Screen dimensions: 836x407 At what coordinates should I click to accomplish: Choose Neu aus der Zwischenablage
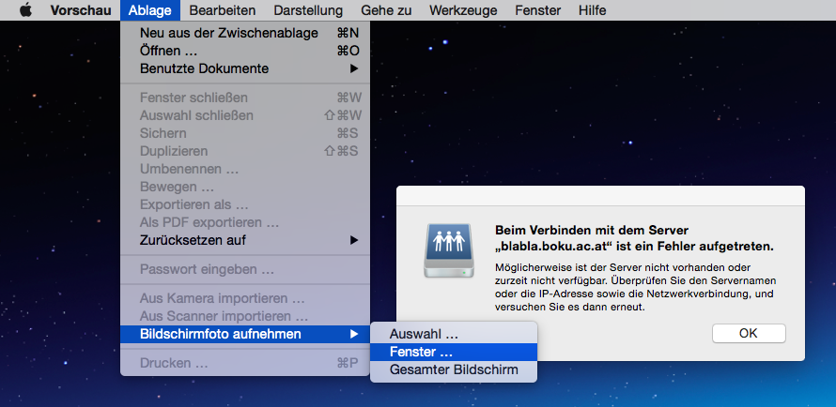click(245, 33)
